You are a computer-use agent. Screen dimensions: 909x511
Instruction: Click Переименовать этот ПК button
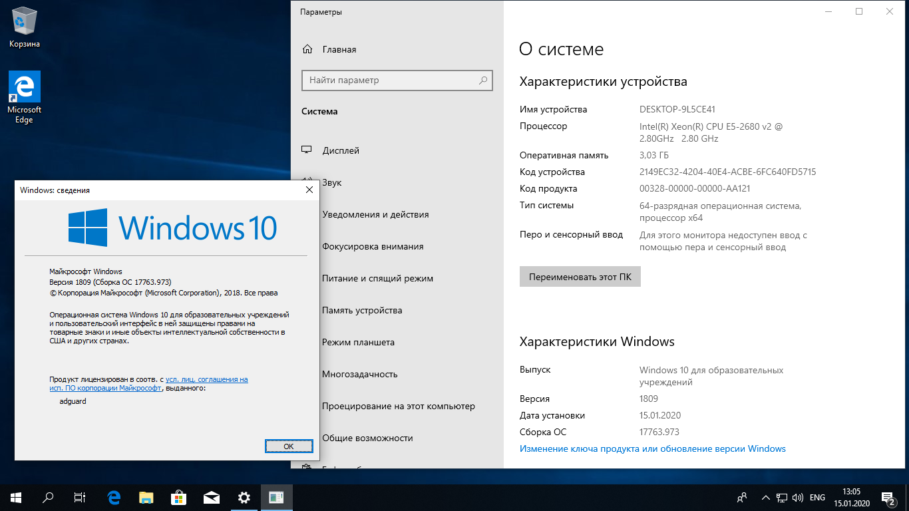coord(580,277)
